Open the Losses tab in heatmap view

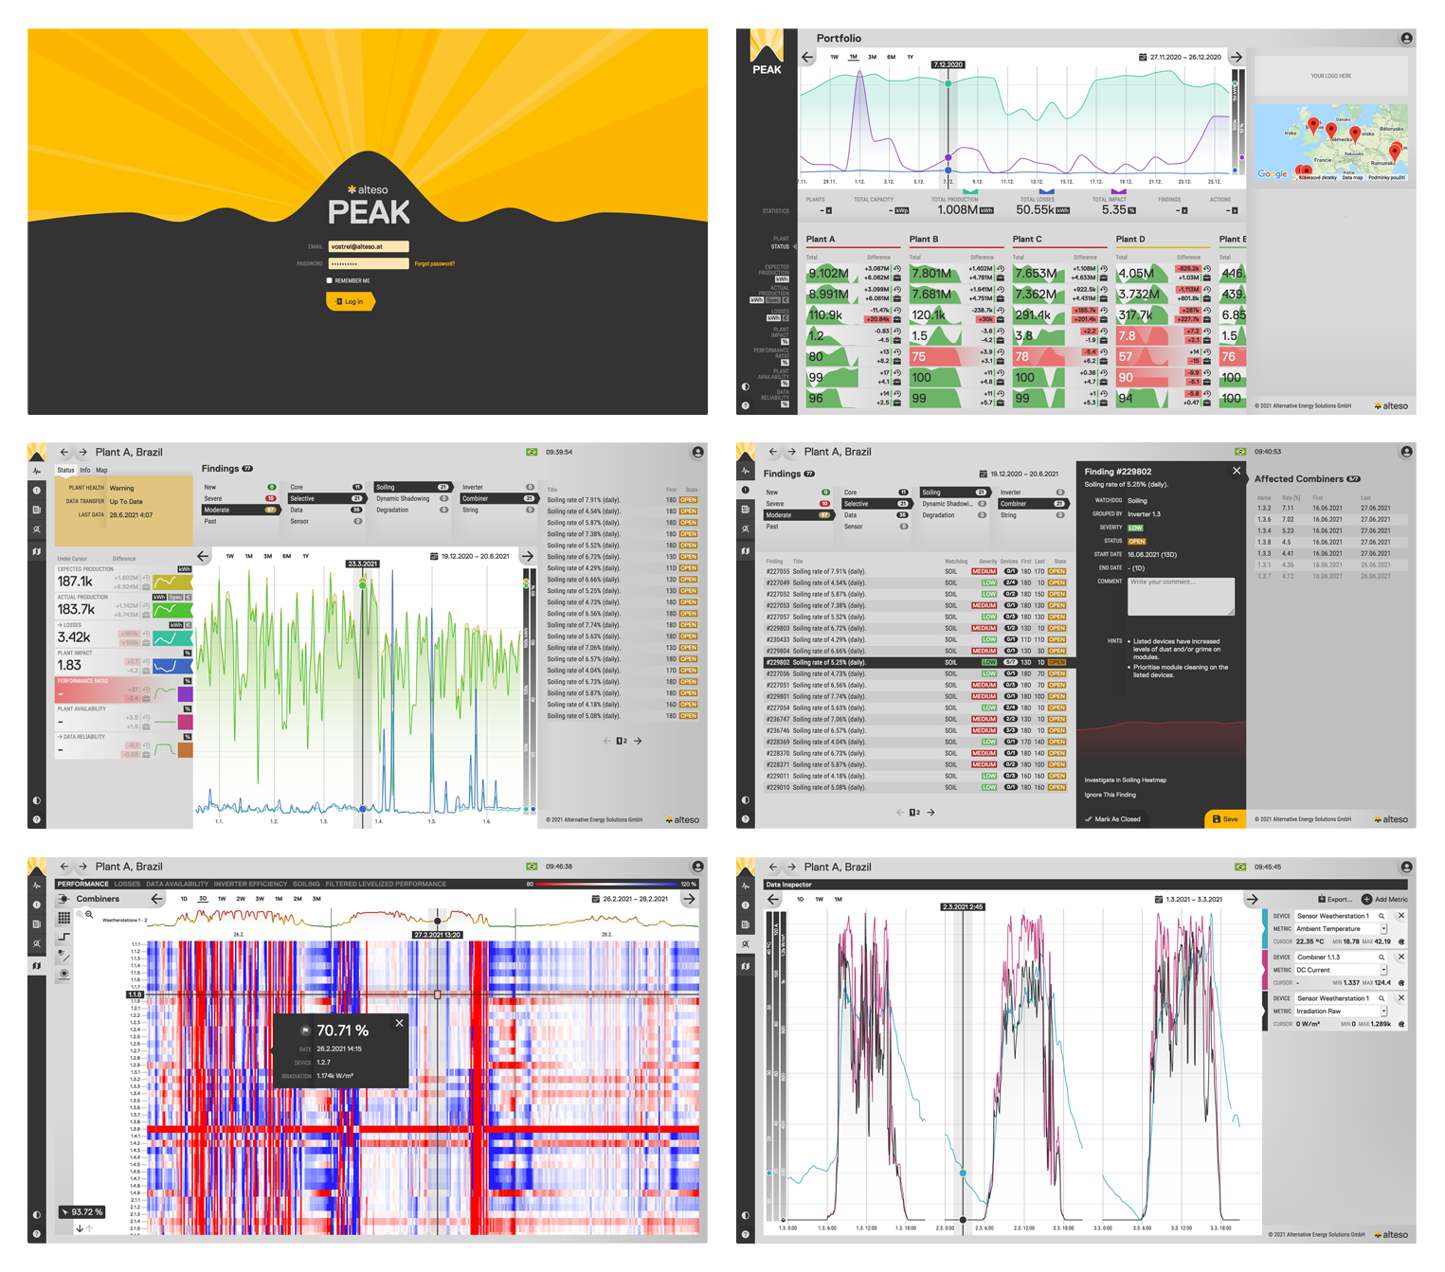127,884
